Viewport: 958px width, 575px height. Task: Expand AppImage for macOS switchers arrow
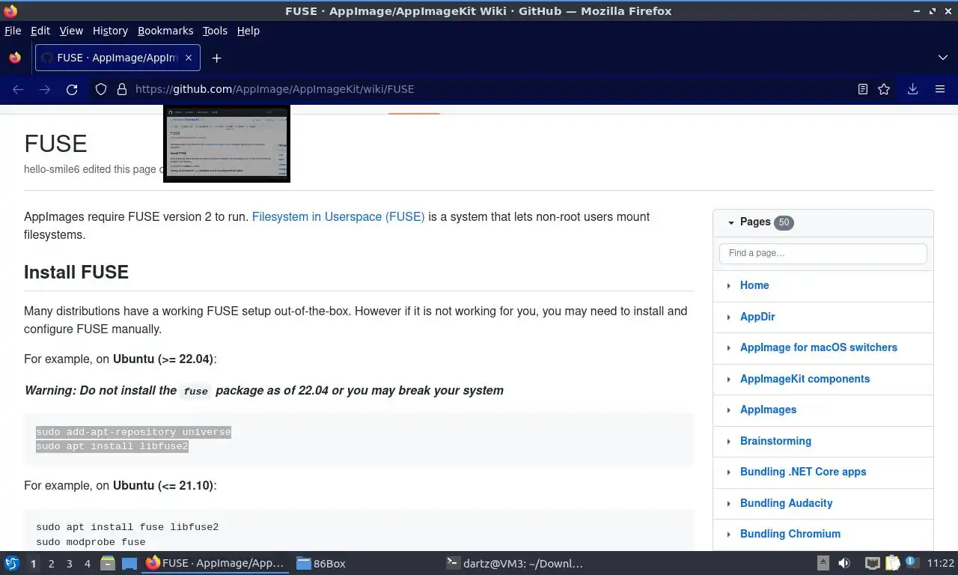click(728, 347)
